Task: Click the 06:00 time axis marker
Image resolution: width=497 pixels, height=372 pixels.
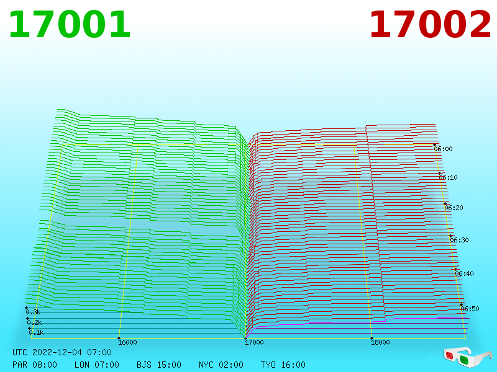Action: 443,149
